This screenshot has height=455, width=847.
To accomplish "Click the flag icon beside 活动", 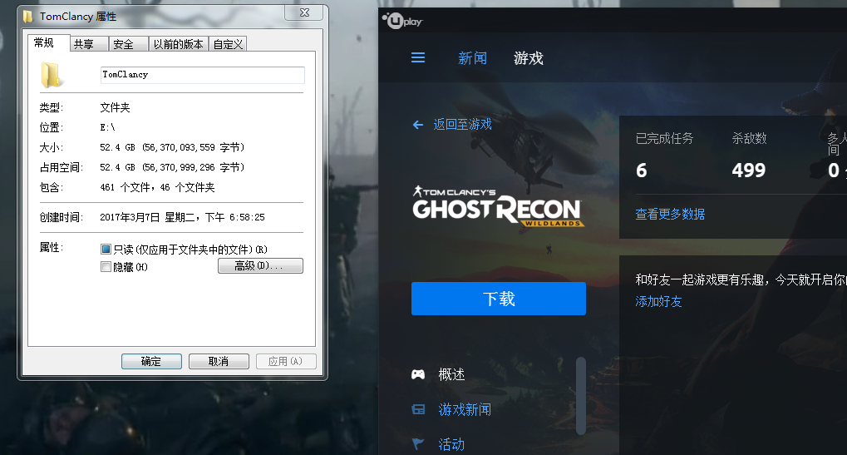I will [x=418, y=443].
